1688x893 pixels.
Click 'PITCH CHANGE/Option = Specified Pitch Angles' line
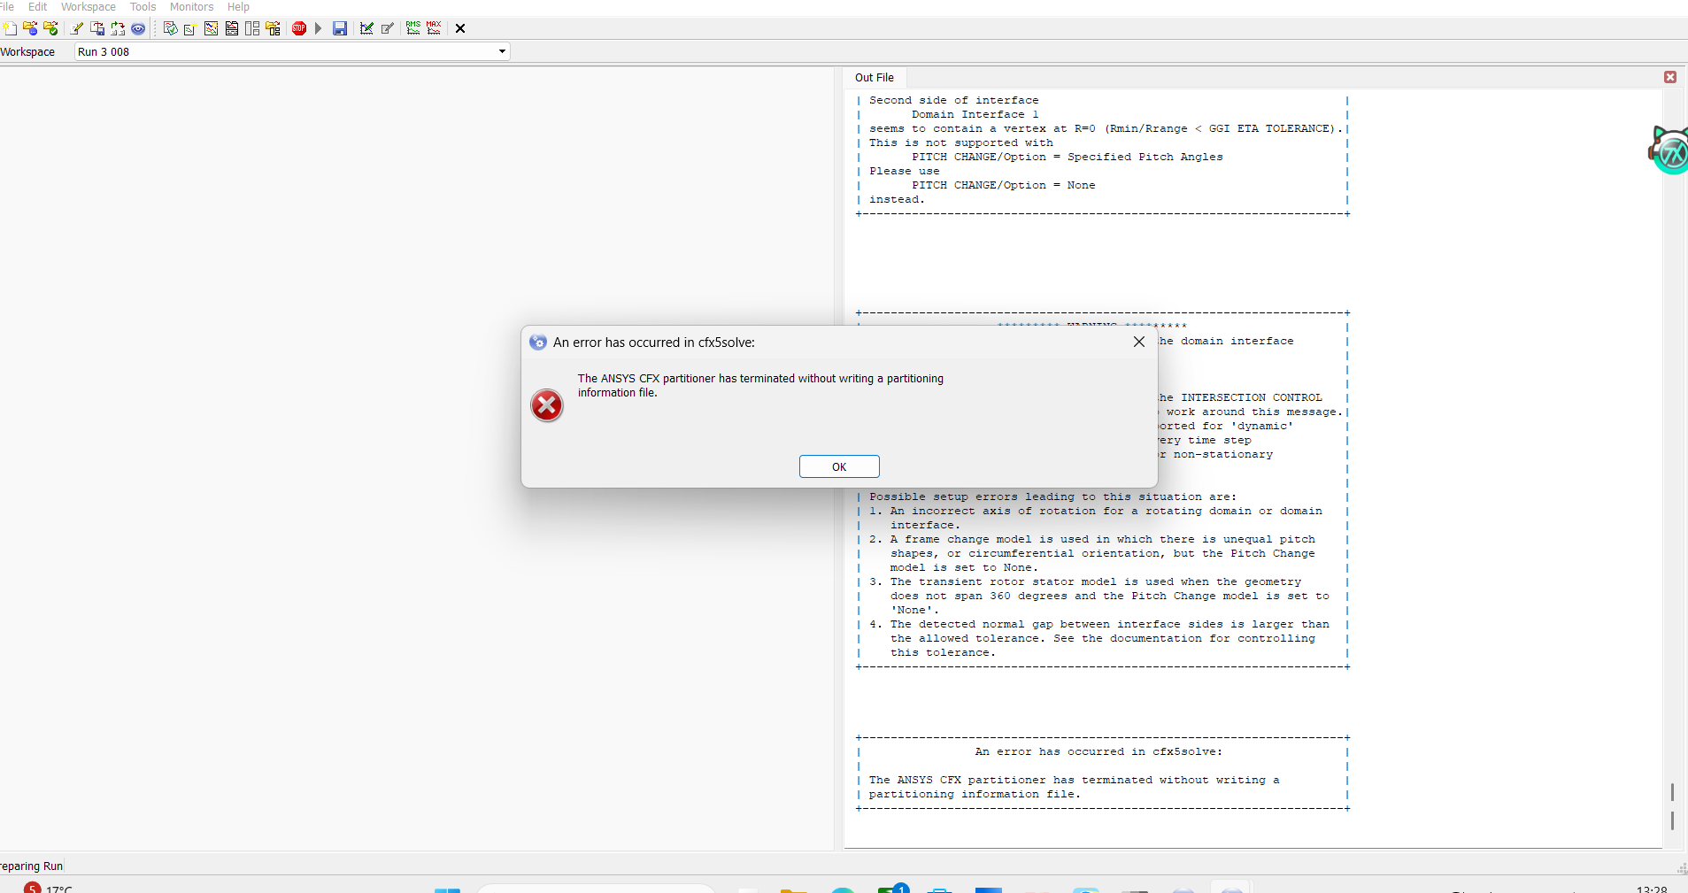tap(1067, 157)
